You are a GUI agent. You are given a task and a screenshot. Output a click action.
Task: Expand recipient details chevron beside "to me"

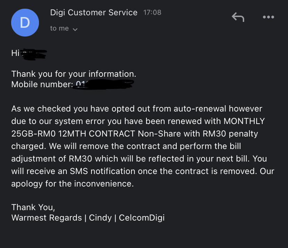pyautogui.click(x=75, y=29)
